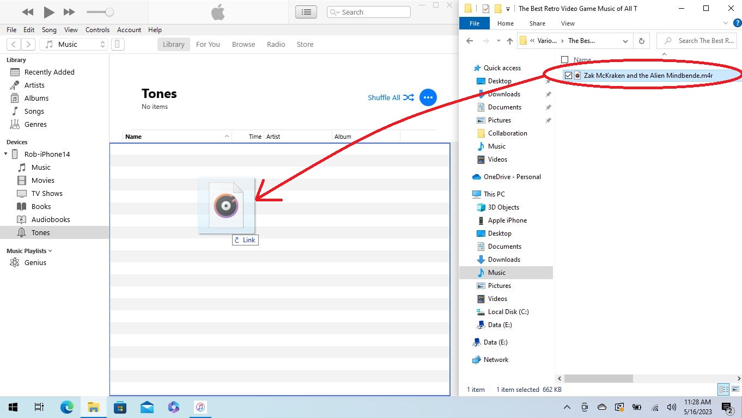Open Quick access in Explorer navigation pane
This screenshot has height=418, width=742.
[502, 68]
